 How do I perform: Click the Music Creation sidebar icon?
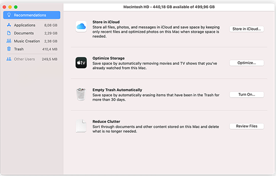tap(9, 41)
